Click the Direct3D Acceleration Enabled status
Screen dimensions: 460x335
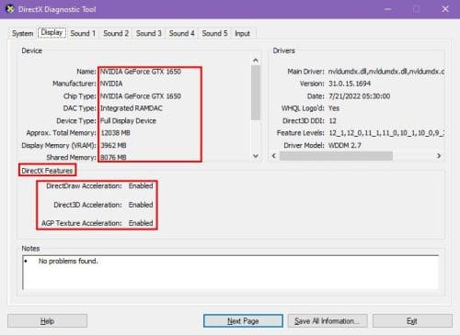[141, 205]
